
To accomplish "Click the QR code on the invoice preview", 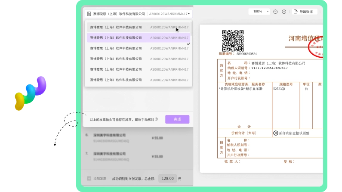I will coord(233,41).
